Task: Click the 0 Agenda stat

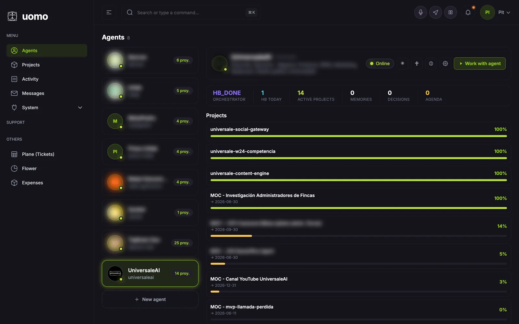Action: (434, 96)
